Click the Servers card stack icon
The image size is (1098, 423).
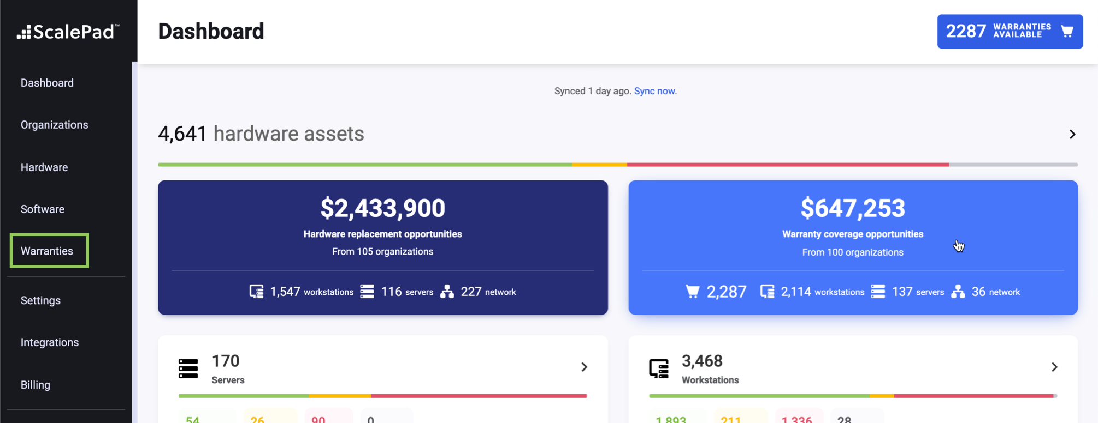click(188, 368)
